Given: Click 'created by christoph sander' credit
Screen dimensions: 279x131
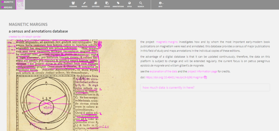Looking at the screenshot, I should [x=25, y=37].
